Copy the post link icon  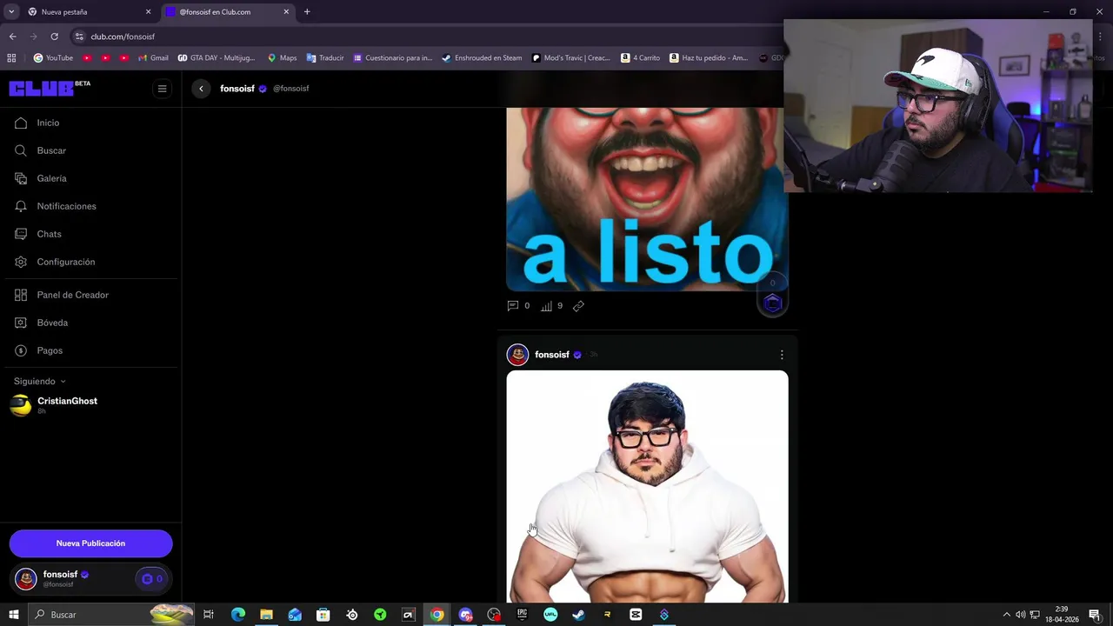[578, 306]
